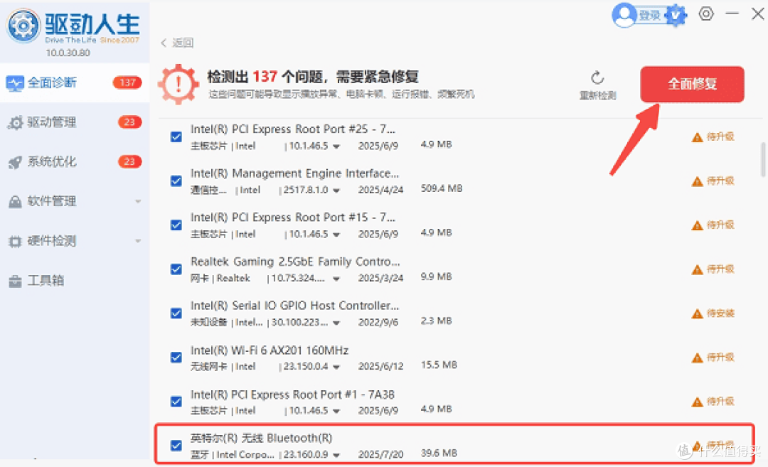Click the 驱动管理 gear icon
Image resolution: width=768 pixels, height=467 pixels.
[x=15, y=122]
